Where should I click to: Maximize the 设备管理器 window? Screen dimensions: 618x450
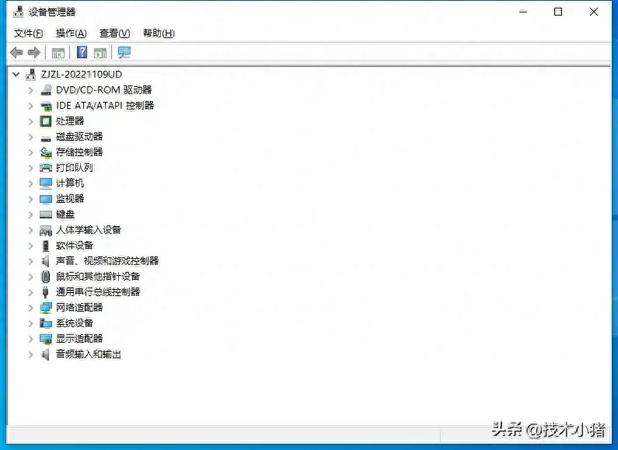point(558,12)
